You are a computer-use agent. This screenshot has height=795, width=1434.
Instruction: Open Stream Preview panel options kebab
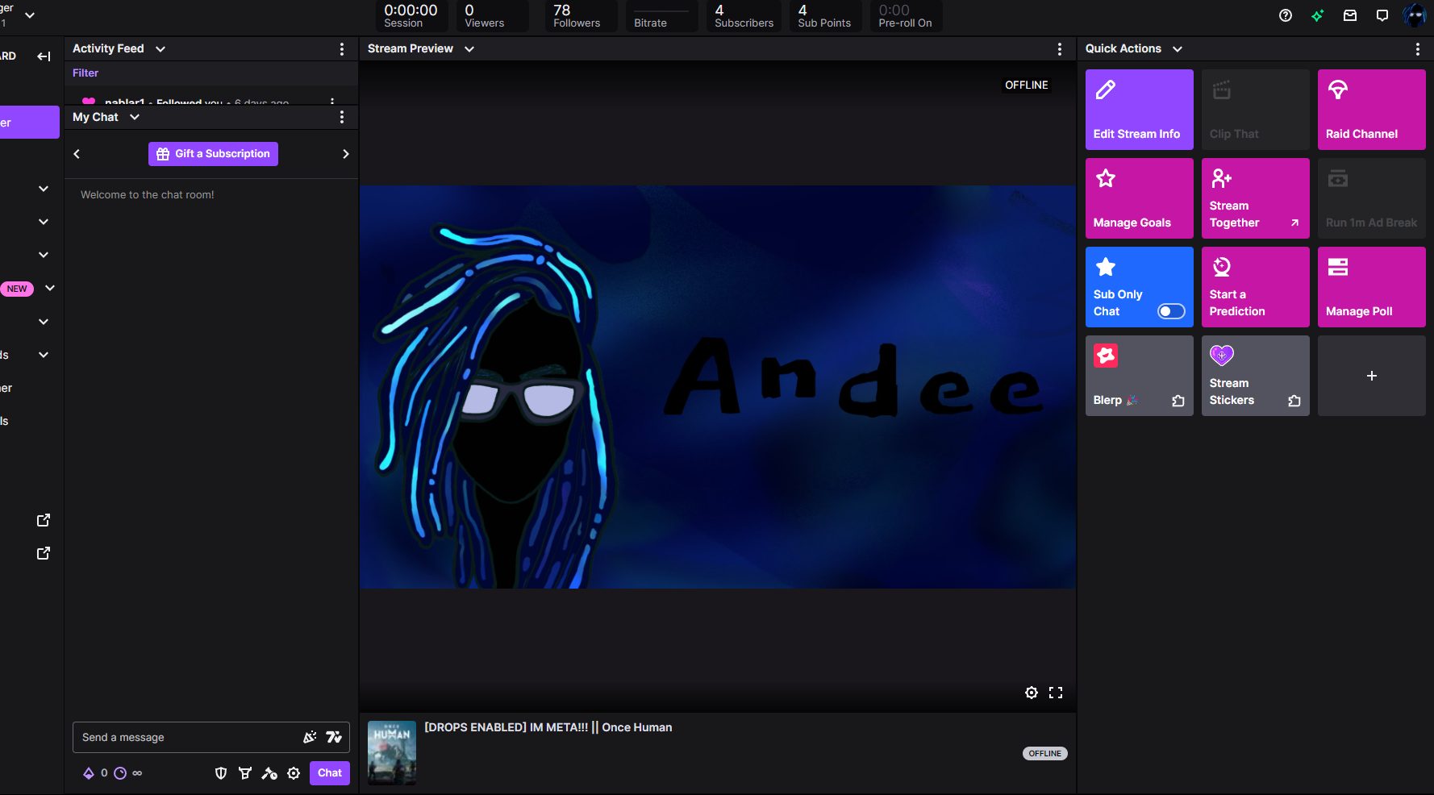pyautogui.click(x=1060, y=49)
